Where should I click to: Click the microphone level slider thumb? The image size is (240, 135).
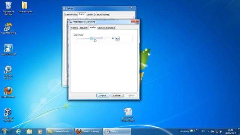[91, 38]
